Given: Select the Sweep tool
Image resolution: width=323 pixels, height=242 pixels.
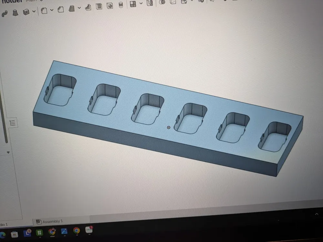Looking at the screenshot, I should pos(4,14).
